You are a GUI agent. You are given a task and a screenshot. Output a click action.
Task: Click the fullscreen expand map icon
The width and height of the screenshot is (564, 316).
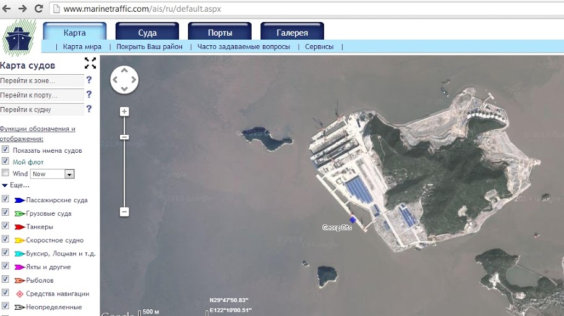(x=90, y=63)
